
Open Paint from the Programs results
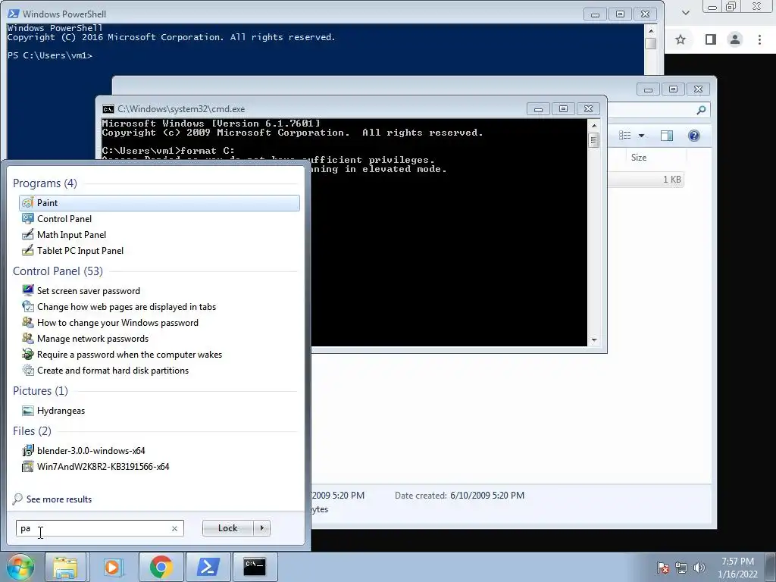coord(159,203)
